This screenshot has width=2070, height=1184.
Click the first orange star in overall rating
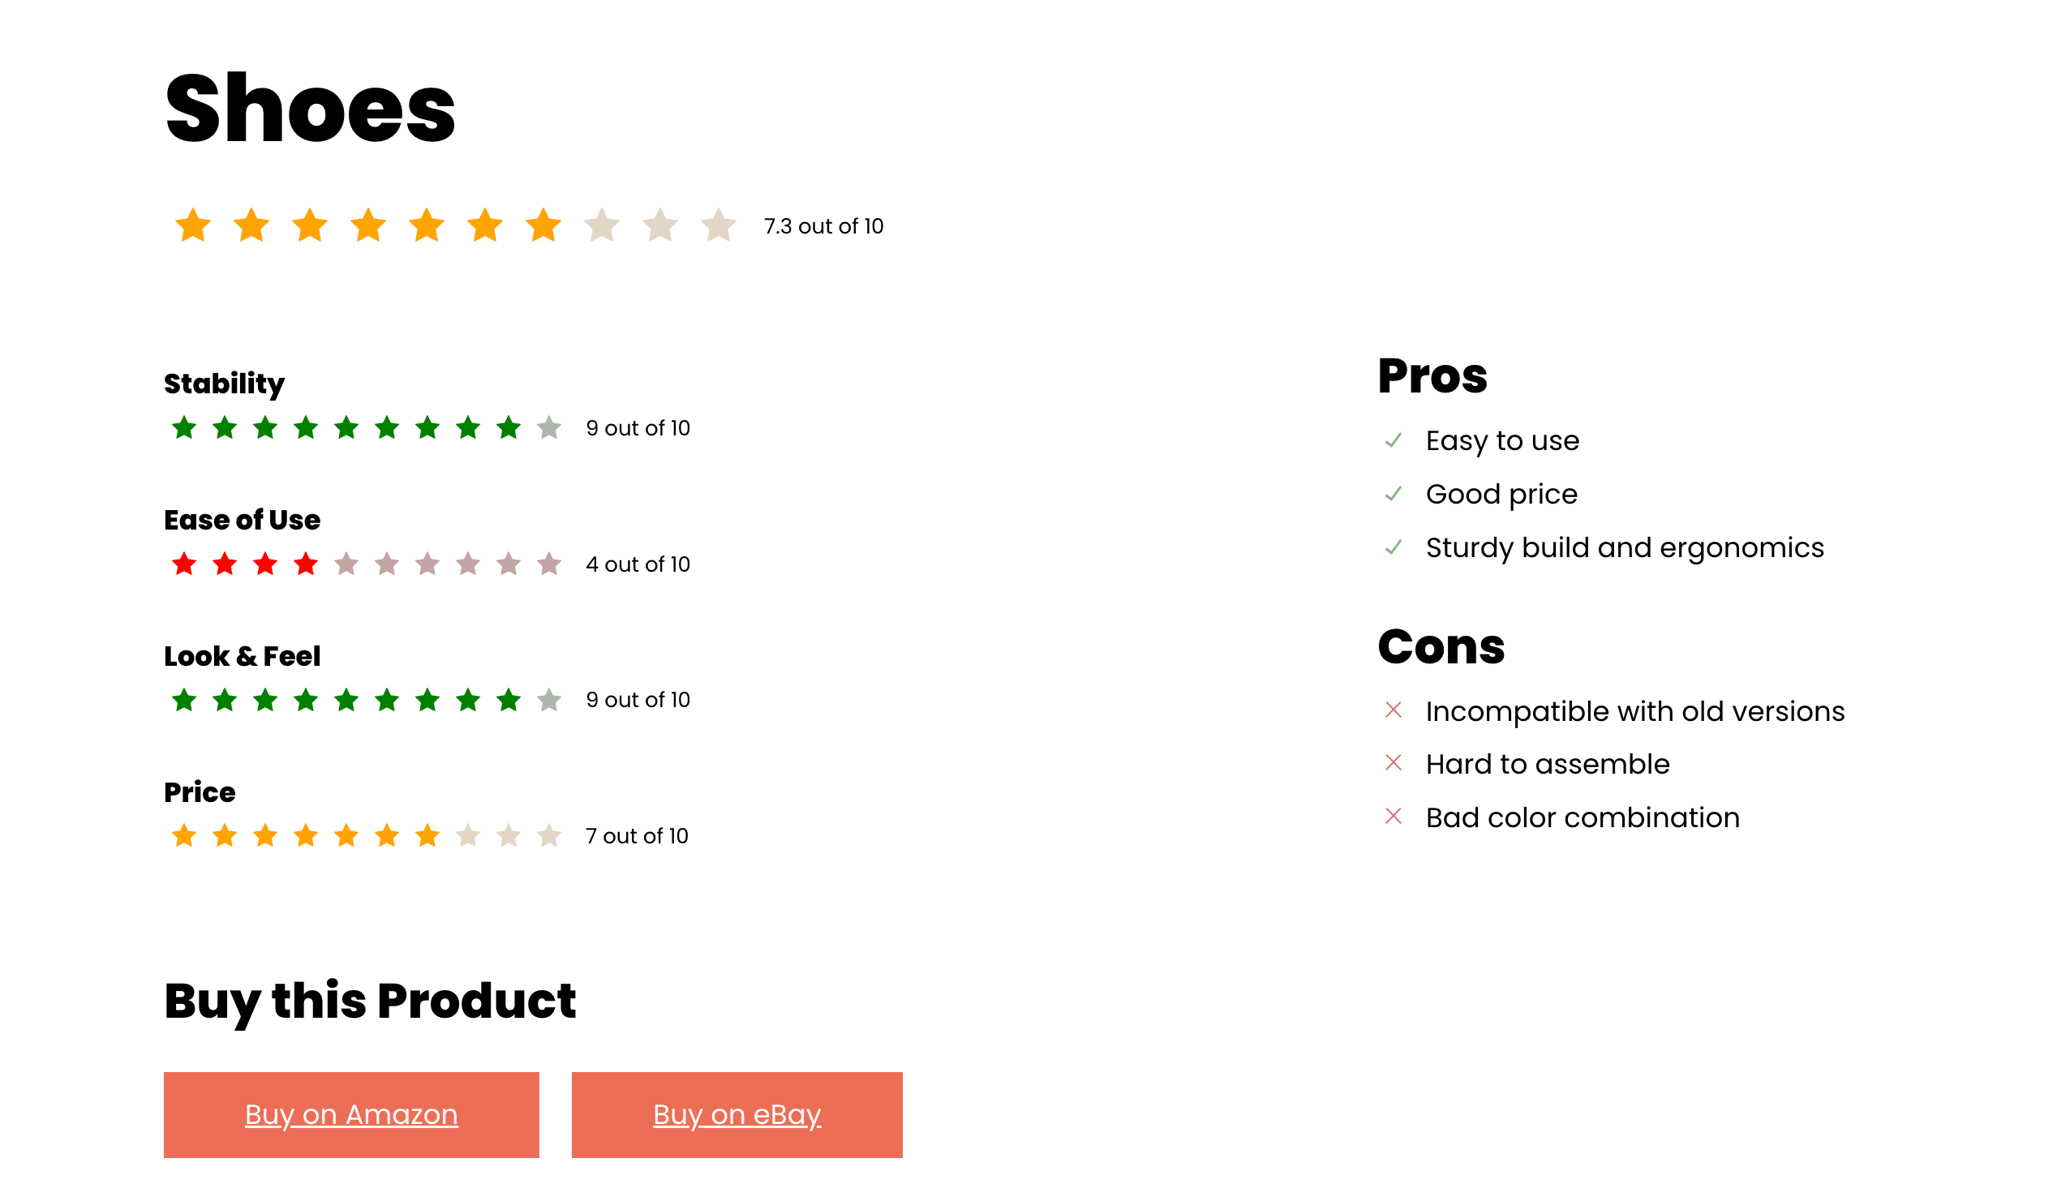point(193,225)
